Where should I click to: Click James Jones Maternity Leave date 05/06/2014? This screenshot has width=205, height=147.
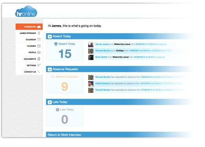point(142,44)
